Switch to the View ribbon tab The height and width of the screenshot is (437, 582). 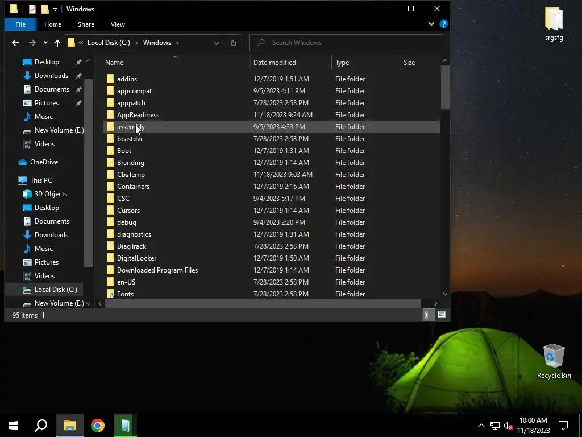click(x=118, y=24)
